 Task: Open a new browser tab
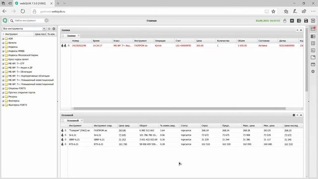click(x=58, y=3)
